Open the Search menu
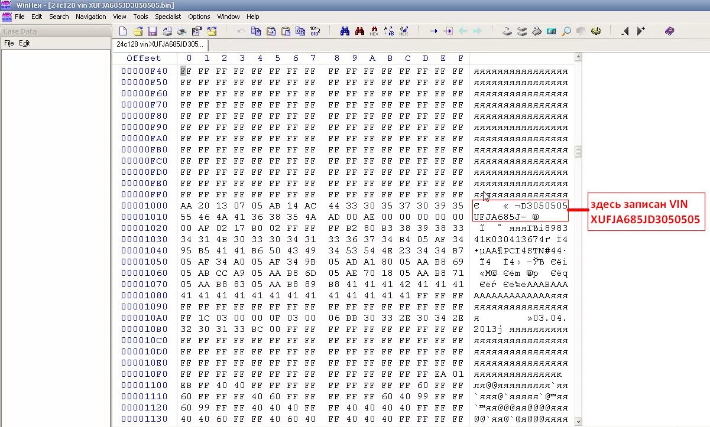This screenshot has width=710, height=427. click(59, 17)
